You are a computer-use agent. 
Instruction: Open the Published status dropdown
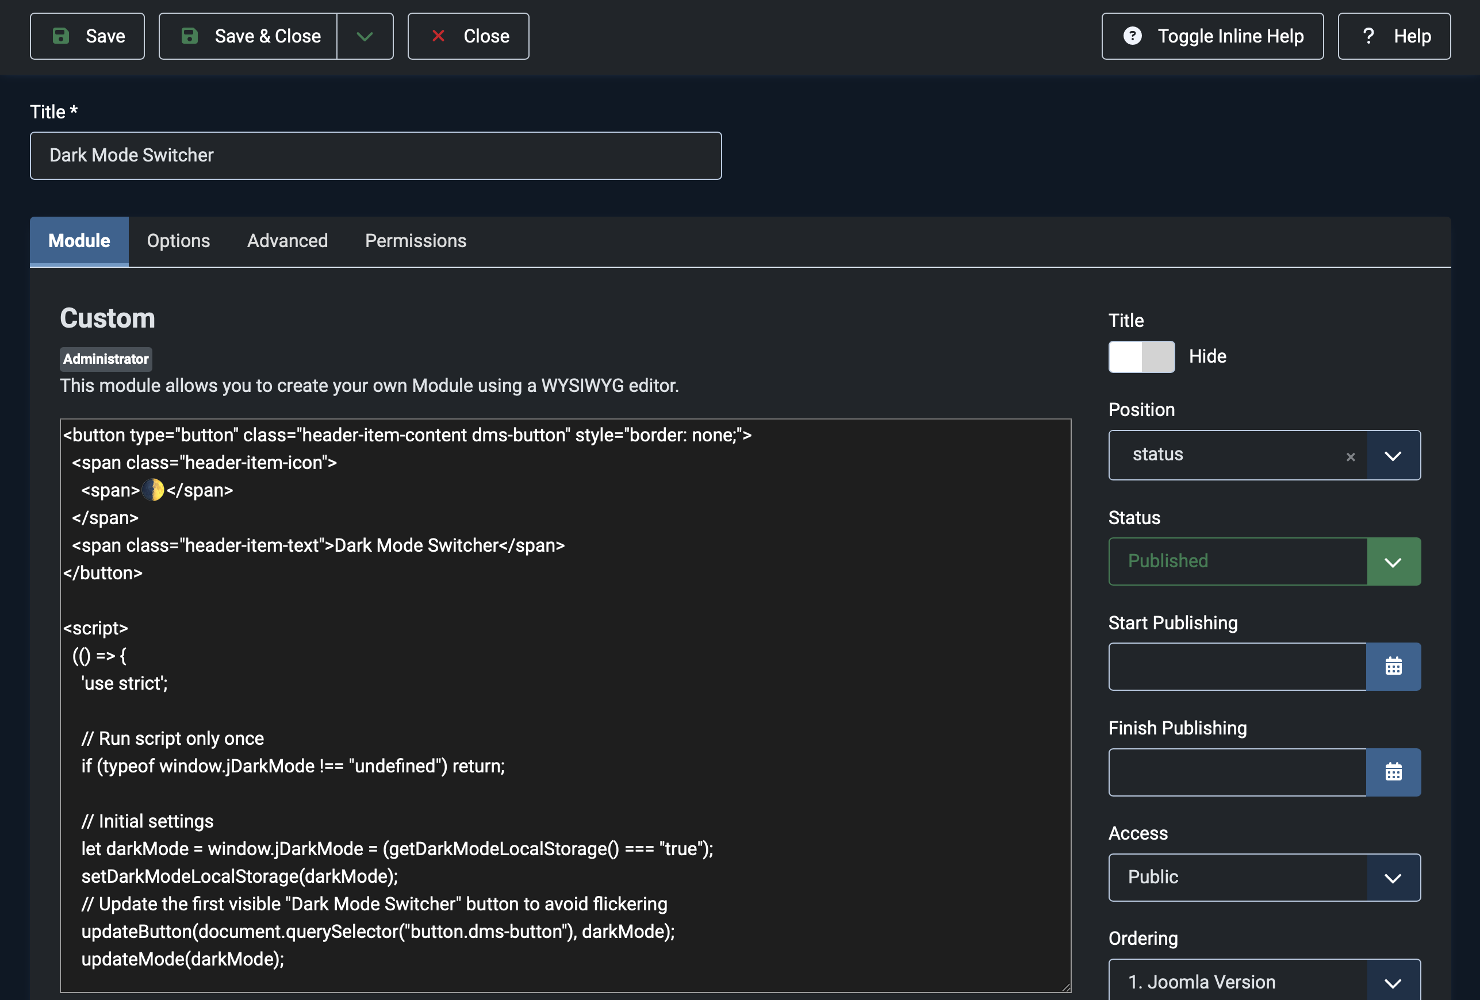[1393, 562]
